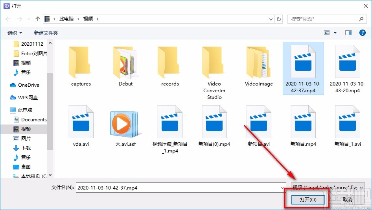This screenshot has height=210, width=372.
Task: Click 新建文件夹 to create folder
Action: click(x=46, y=33)
